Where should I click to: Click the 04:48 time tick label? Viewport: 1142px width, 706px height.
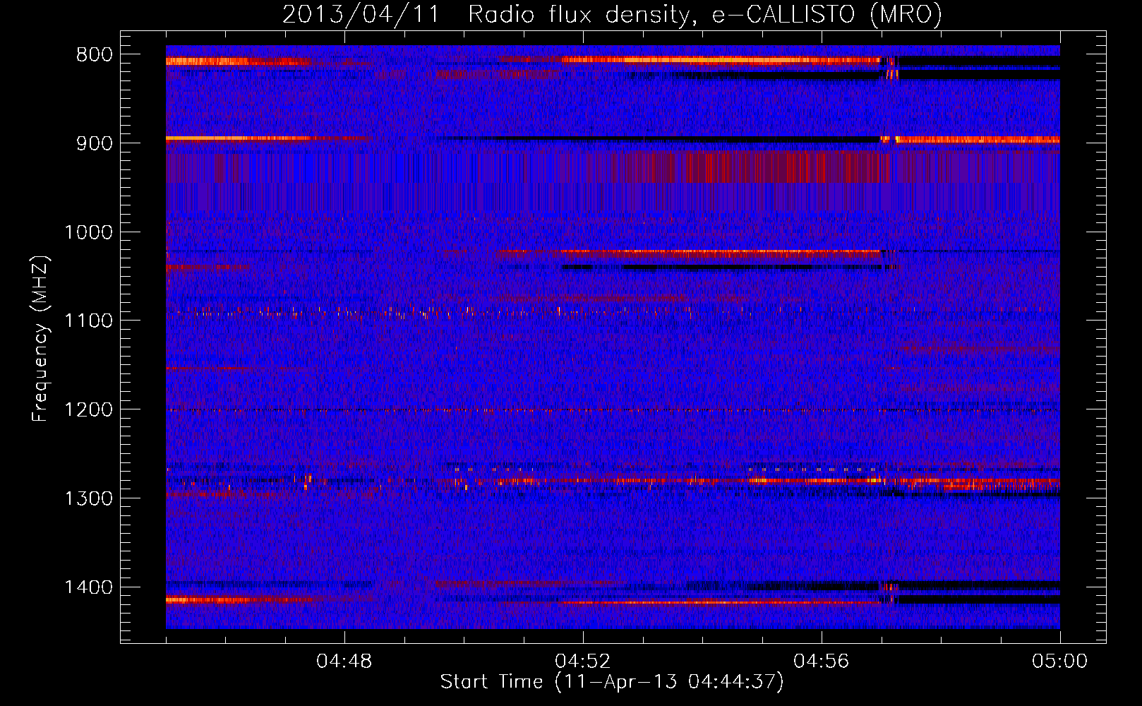click(344, 662)
